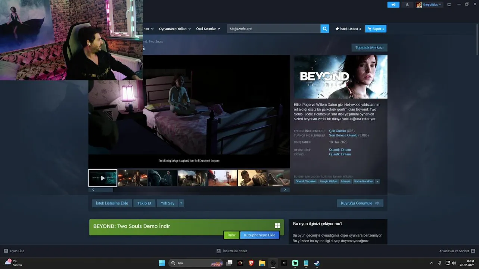Open the İstek Listesi wishlist
This screenshot has width=479, height=269.
coord(348,29)
